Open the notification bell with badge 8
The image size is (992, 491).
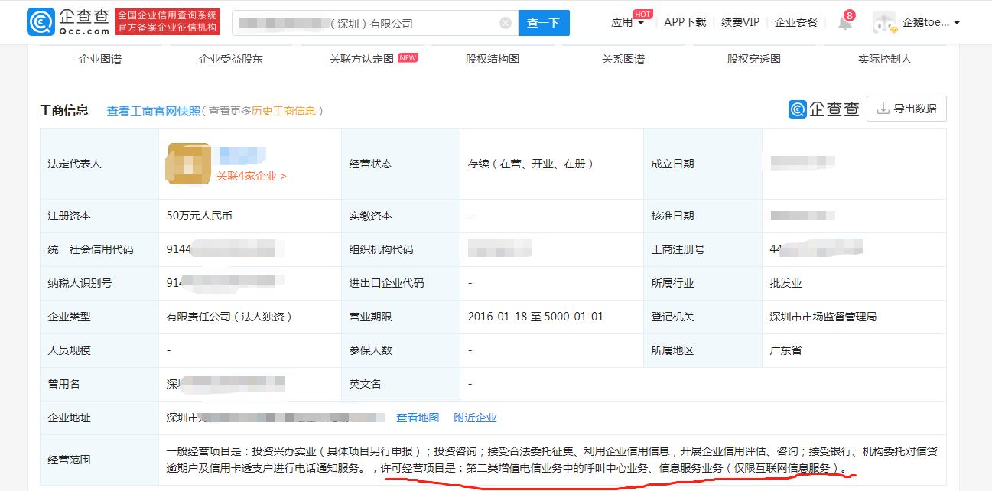pyautogui.click(x=844, y=22)
